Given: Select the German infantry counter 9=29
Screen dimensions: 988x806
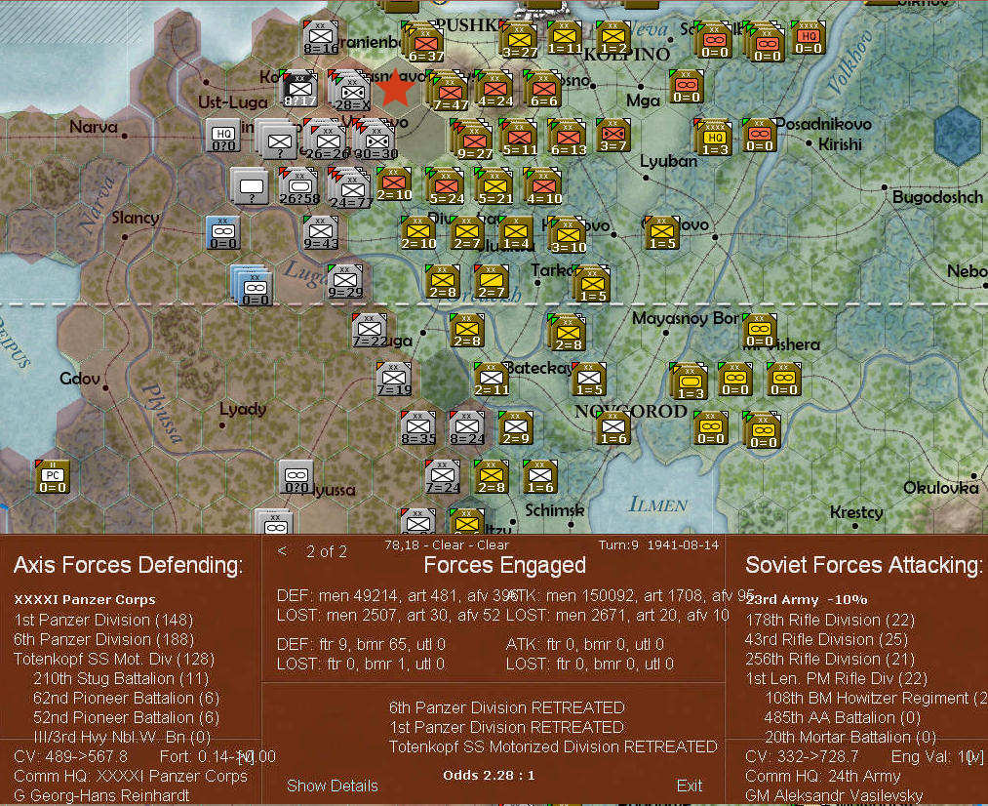Looking at the screenshot, I should pyautogui.click(x=345, y=282).
